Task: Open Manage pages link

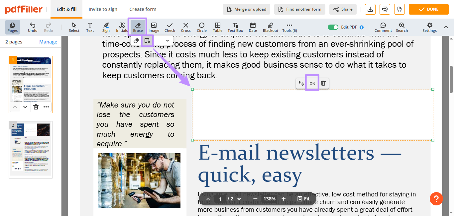Action: (48, 42)
